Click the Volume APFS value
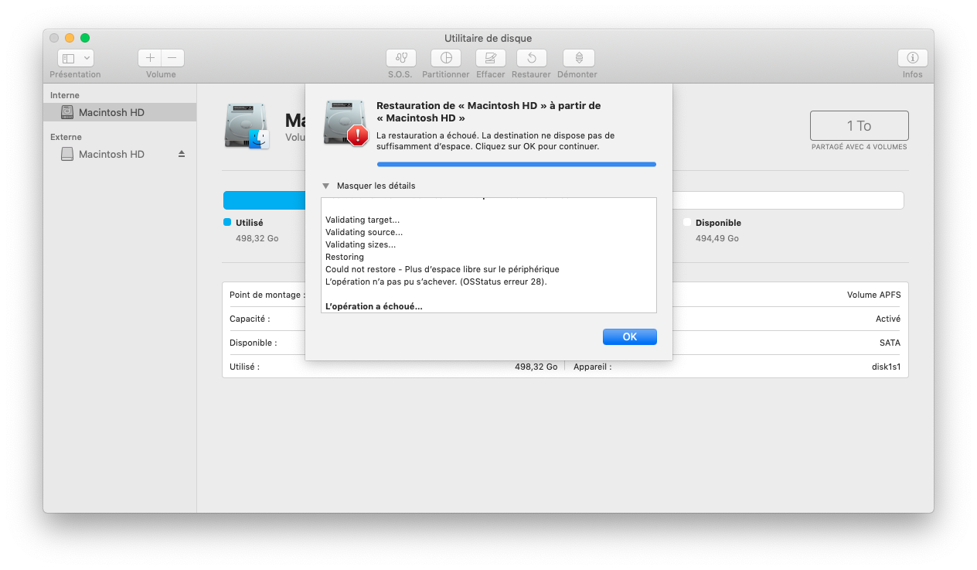This screenshot has height=570, width=977. (x=873, y=295)
